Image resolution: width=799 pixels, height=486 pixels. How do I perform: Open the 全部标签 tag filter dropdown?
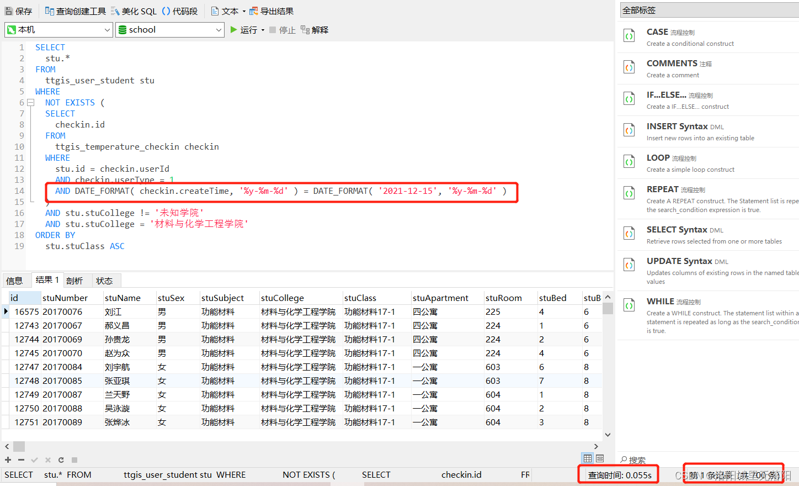pyautogui.click(x=709, y=10)
